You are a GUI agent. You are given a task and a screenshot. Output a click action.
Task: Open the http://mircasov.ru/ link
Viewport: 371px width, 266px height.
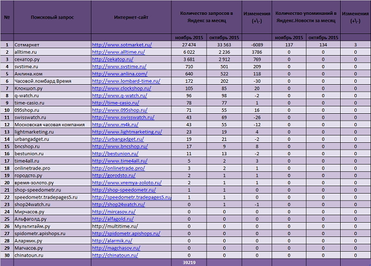(x=114, y=212)
